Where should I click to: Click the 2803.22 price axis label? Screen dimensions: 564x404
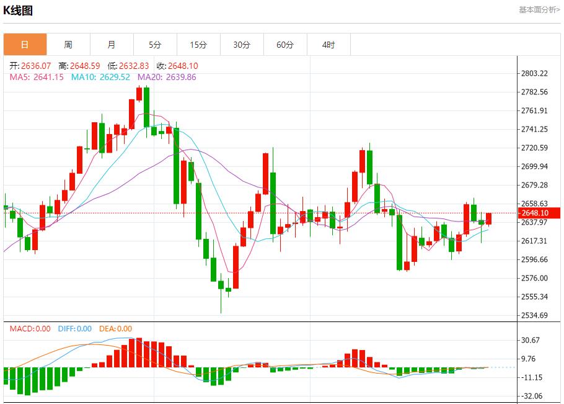pyautogui.click(x=535, y=73)
